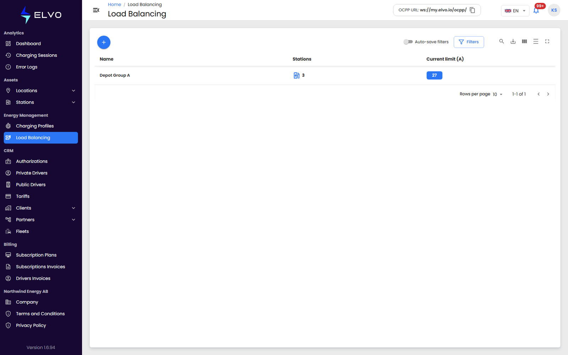Click the Dashboard grid icon
Viewport: 568px width, 355px height.
8,44
